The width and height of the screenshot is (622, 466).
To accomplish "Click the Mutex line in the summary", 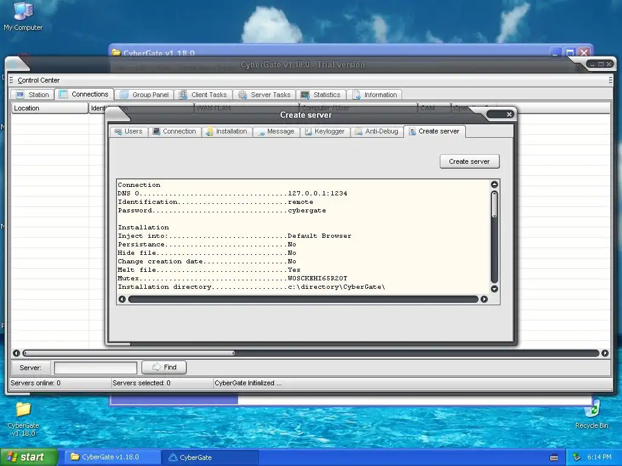I will point(233,278).
